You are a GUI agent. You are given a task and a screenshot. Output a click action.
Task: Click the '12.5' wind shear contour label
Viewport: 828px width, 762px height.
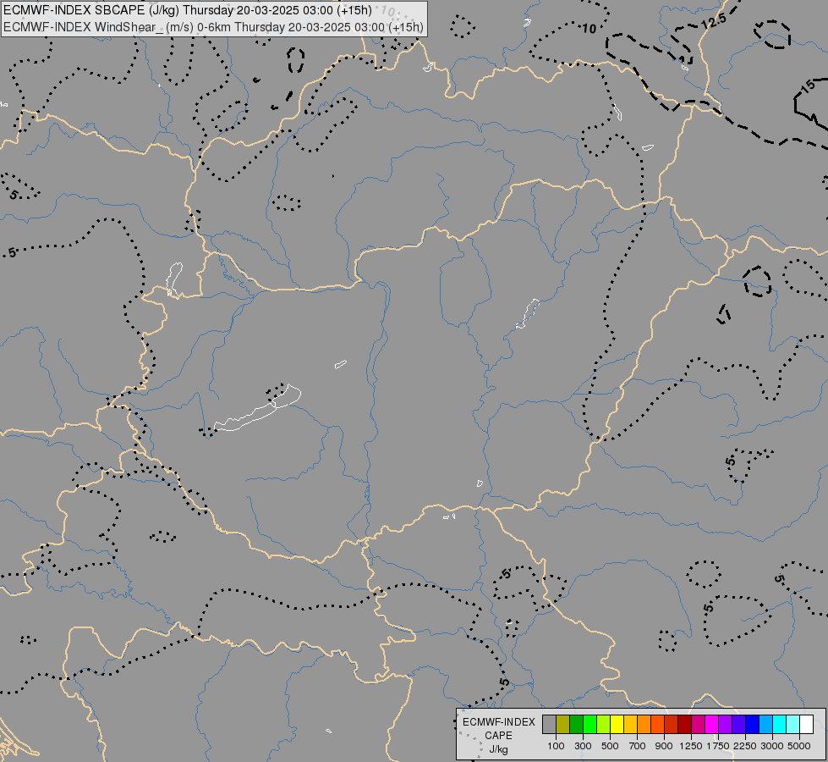point(714,22)
